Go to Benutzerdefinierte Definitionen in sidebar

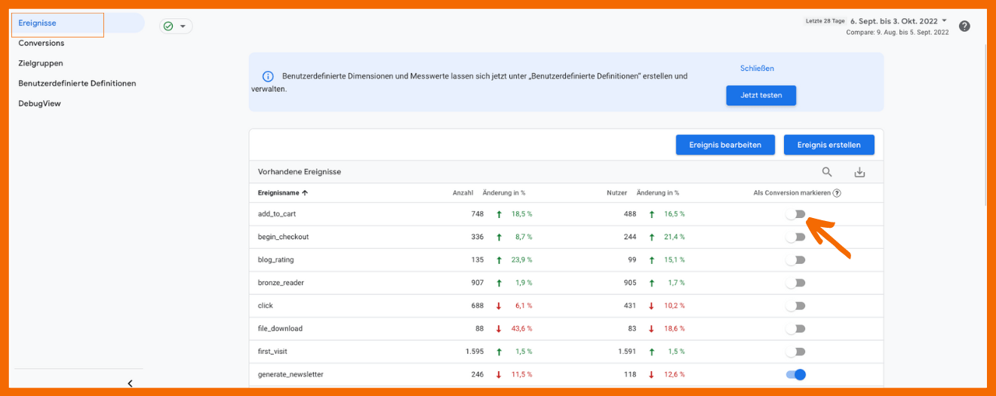pos(77,83)
